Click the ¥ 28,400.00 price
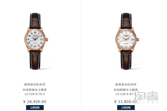This screenshot has height=111, width=167. pyautogui.click(x=35, y=102)
